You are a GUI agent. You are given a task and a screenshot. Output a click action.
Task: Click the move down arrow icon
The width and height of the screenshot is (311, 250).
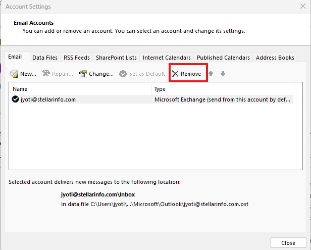(x=223, y=74)
